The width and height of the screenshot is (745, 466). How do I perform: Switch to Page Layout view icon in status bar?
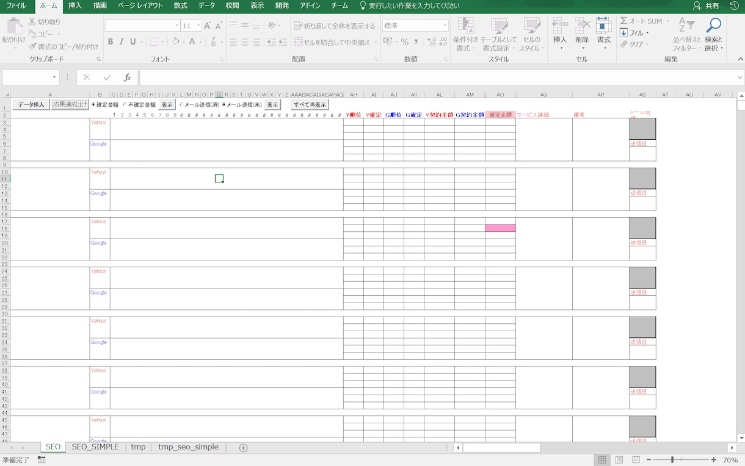click(619, 460)
